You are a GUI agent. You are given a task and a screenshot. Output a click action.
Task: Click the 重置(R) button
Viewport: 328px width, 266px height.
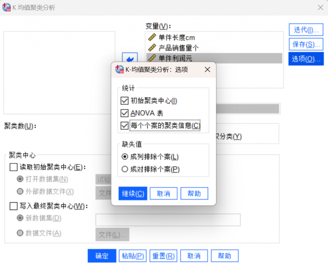point(164,256)
